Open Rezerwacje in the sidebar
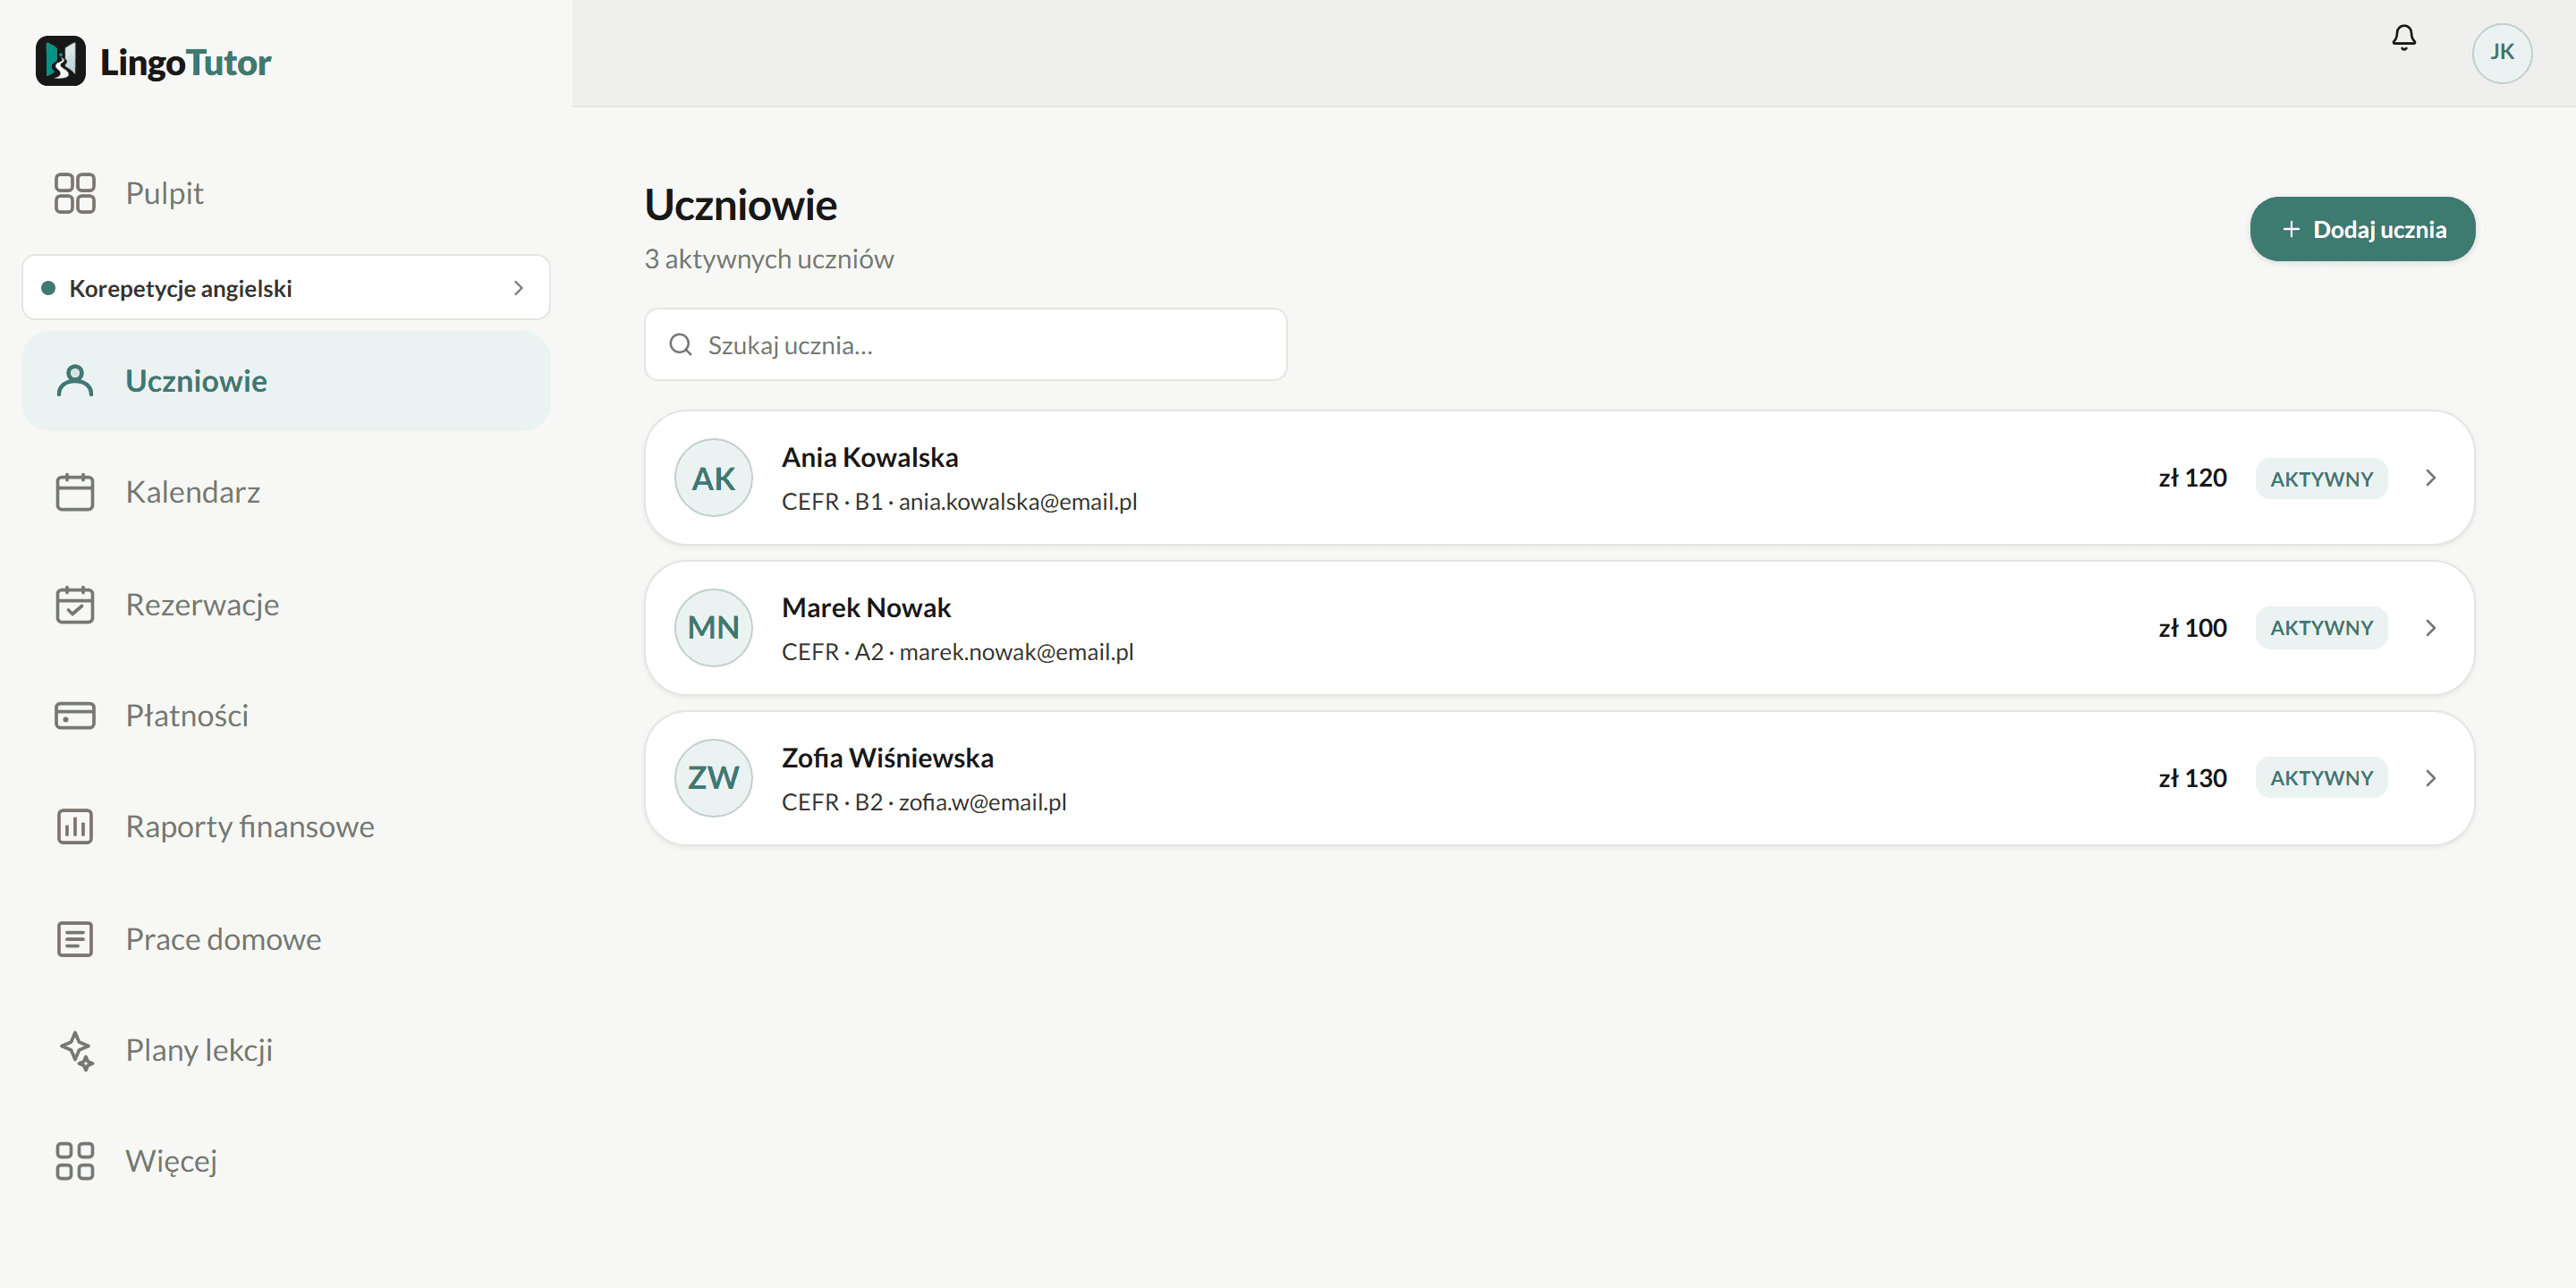 coord(286,605)
